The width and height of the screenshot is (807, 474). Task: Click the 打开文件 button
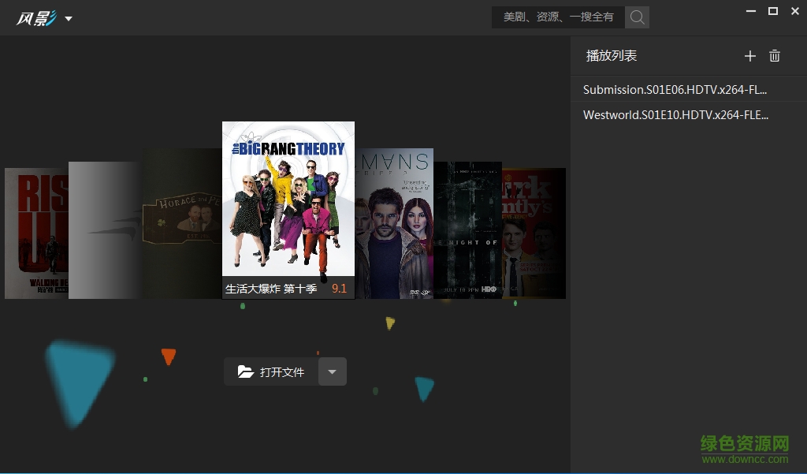tap(271, 371)
